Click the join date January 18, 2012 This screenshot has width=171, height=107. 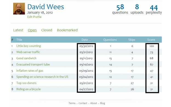[x=40, y=13]
